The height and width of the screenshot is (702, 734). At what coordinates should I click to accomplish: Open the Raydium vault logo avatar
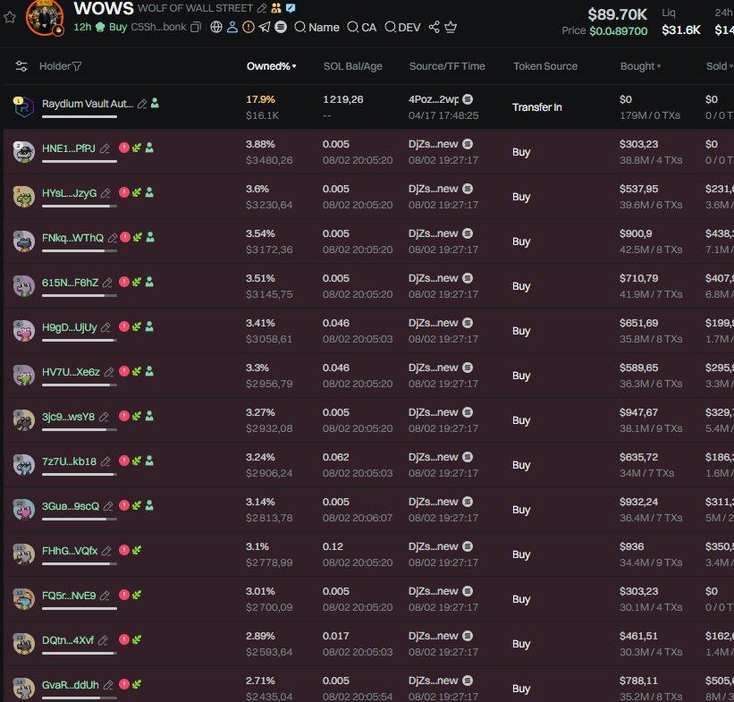point(24,107)
